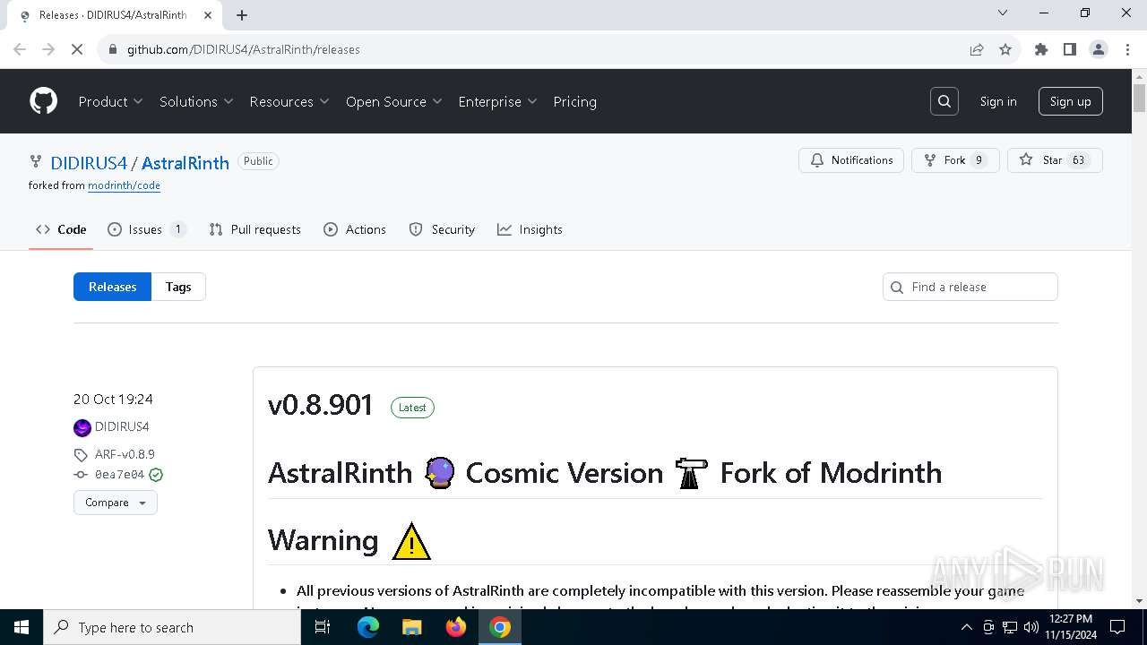Launch Microsoft Edge from taskbar
Screen dimensions: 1147x645
click(368, 627)
